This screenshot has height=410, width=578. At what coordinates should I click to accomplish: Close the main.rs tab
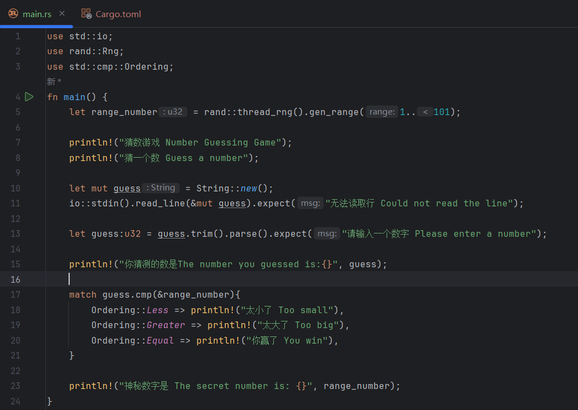(62, 14)
